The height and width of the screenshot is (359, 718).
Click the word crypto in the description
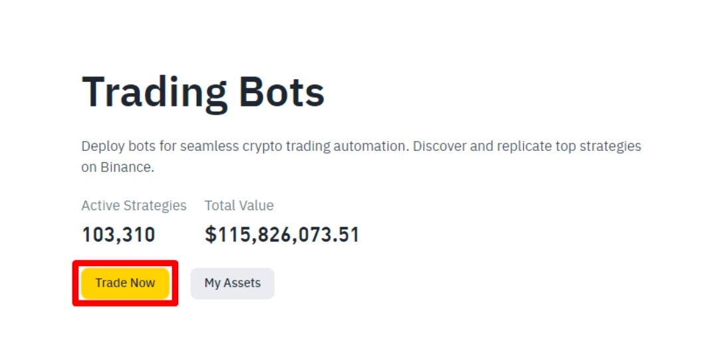coord(263,146)
